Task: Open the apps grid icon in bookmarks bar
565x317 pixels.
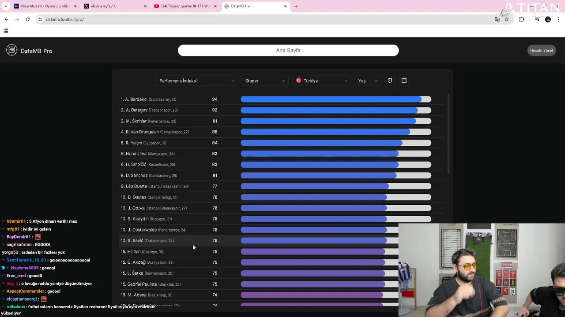Action: point(6,31)
